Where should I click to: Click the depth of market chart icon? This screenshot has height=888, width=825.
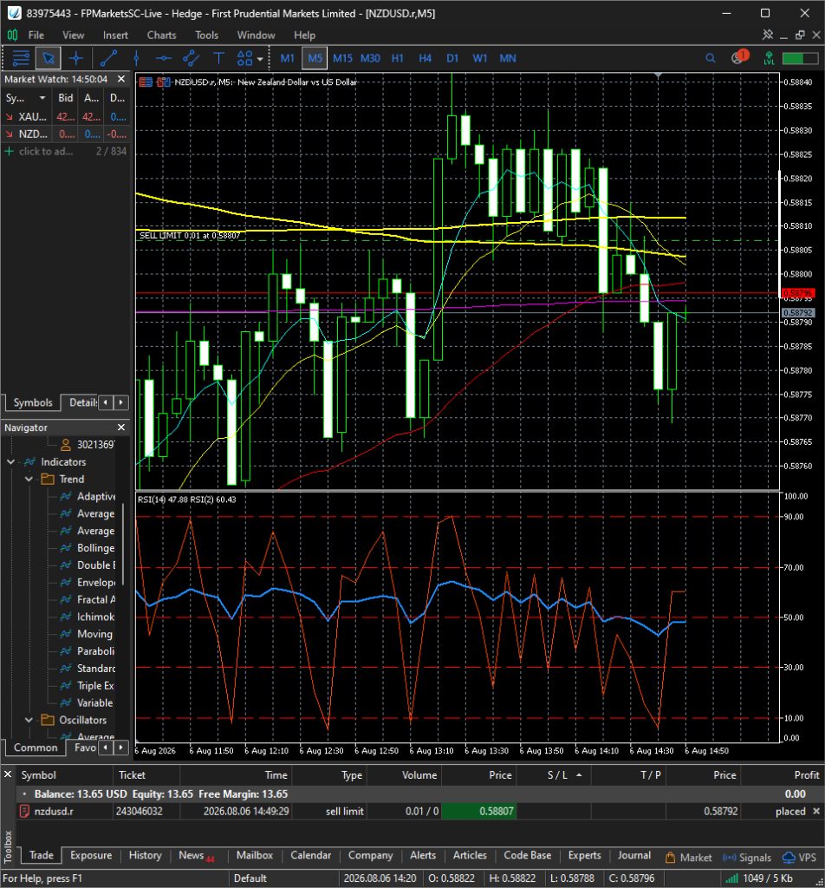pos(163,82)
